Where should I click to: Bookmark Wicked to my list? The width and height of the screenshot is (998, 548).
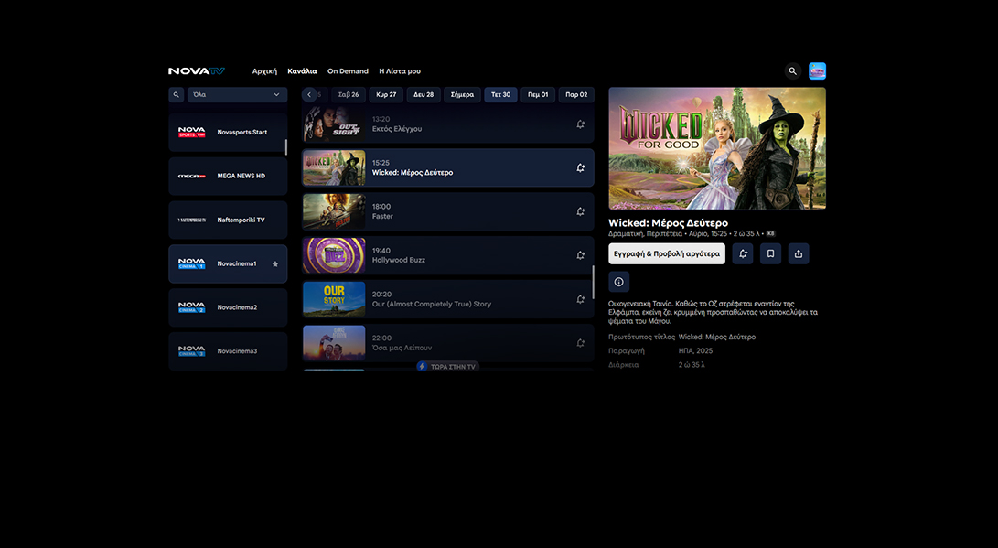(771, 254)
